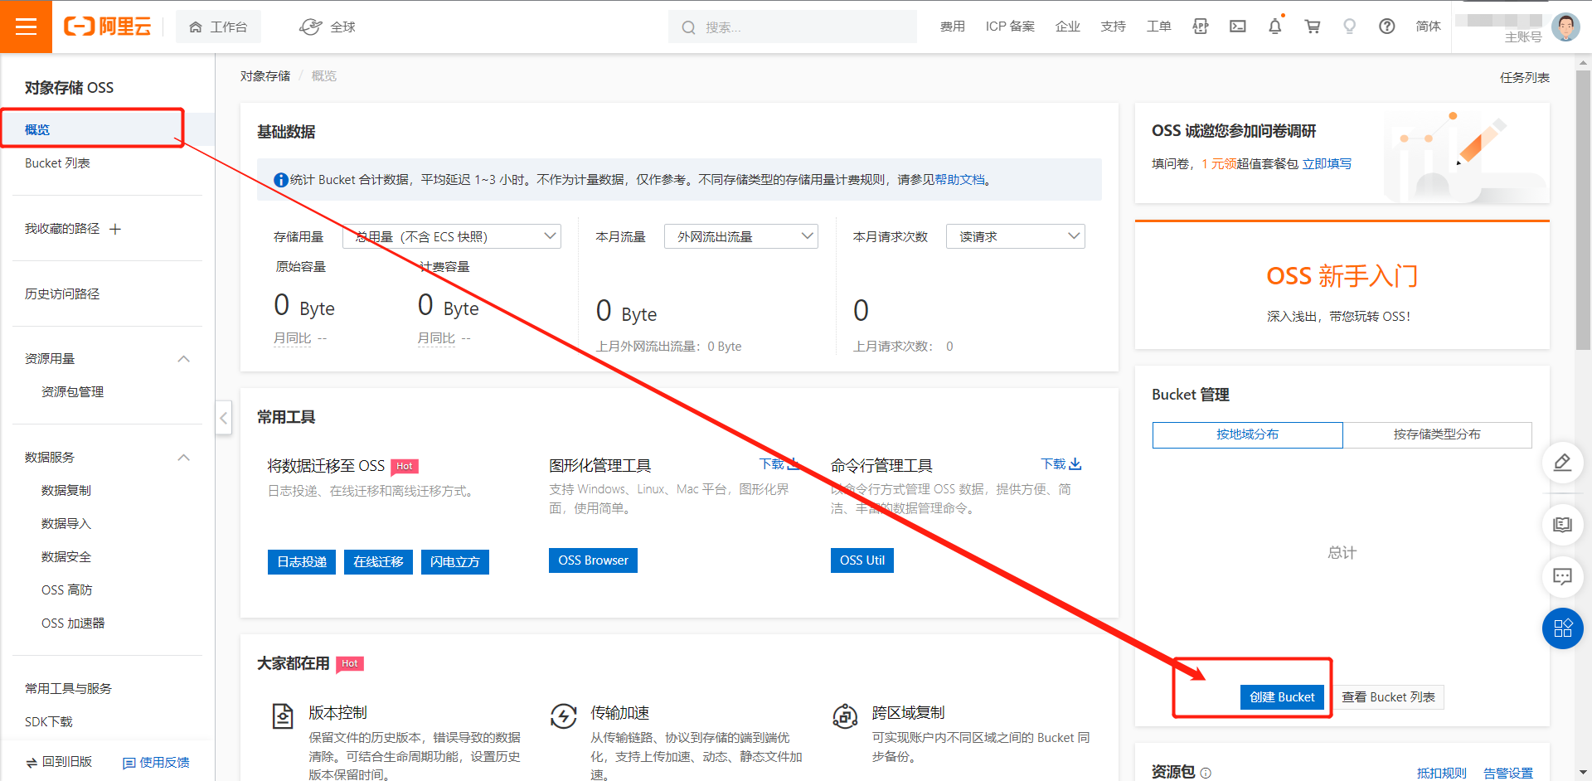Click the 跨区域复制 icon
Viewport: 1592px width, 781px height.
click(845, 716)
